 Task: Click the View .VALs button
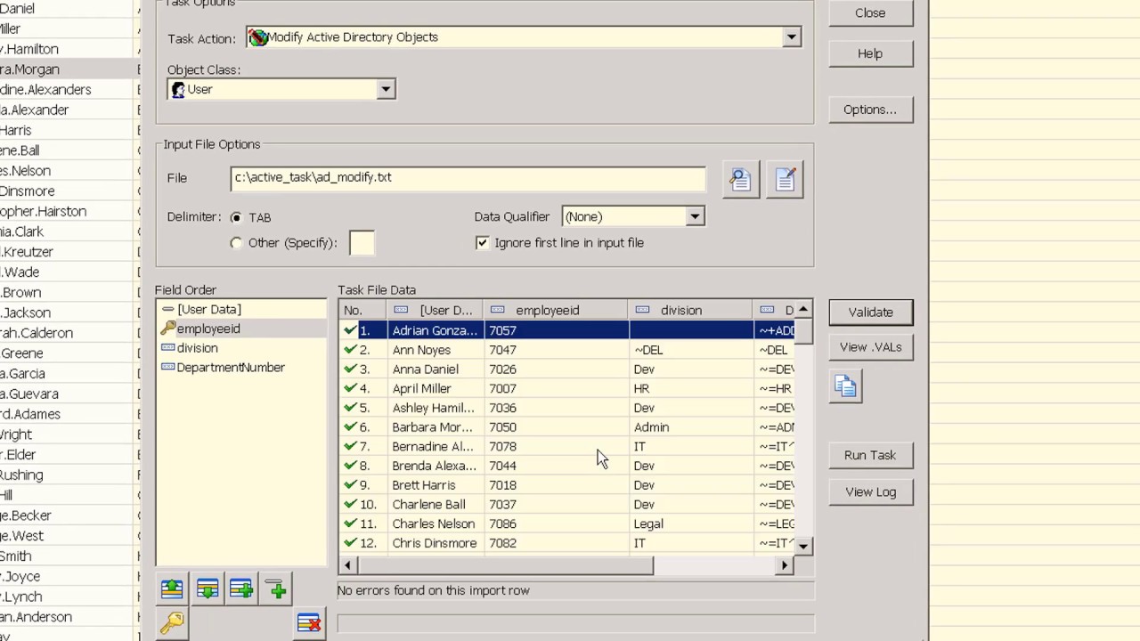pos(870,347)
